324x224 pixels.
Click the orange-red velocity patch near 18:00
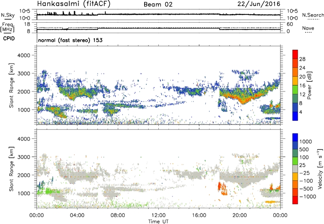[x=222, y=188]
